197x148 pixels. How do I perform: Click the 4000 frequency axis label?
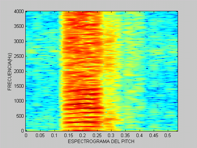pos(19,11)
